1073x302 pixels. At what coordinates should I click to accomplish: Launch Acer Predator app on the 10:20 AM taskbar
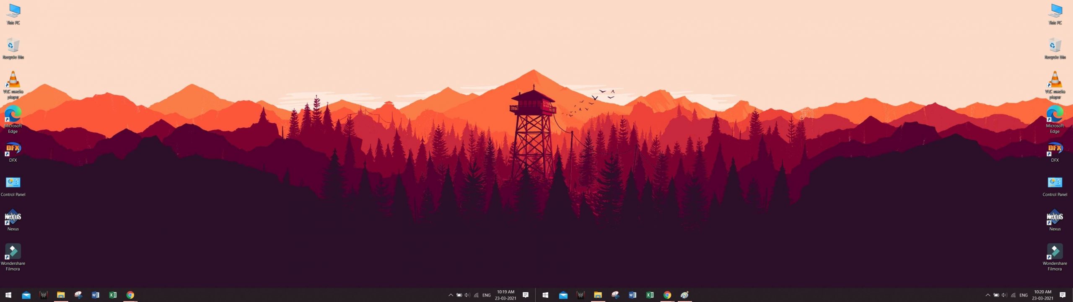pos(581,295)
